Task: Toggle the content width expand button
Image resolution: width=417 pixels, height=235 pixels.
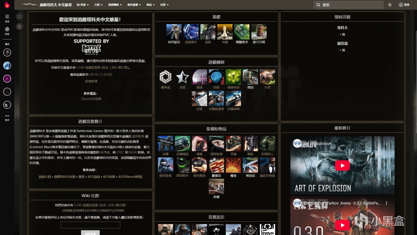Action: tap(20, 16)
